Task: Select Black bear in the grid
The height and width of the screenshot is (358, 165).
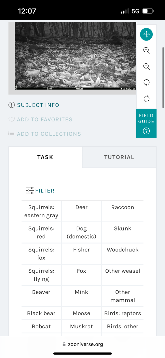Action: pyautogui.click(x=41, y=313)
